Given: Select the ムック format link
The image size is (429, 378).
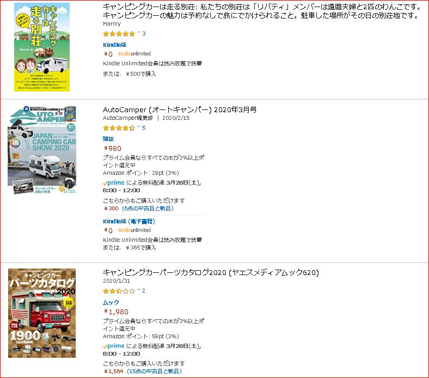Looking at the screenshot, I should [x=111, y=302].
